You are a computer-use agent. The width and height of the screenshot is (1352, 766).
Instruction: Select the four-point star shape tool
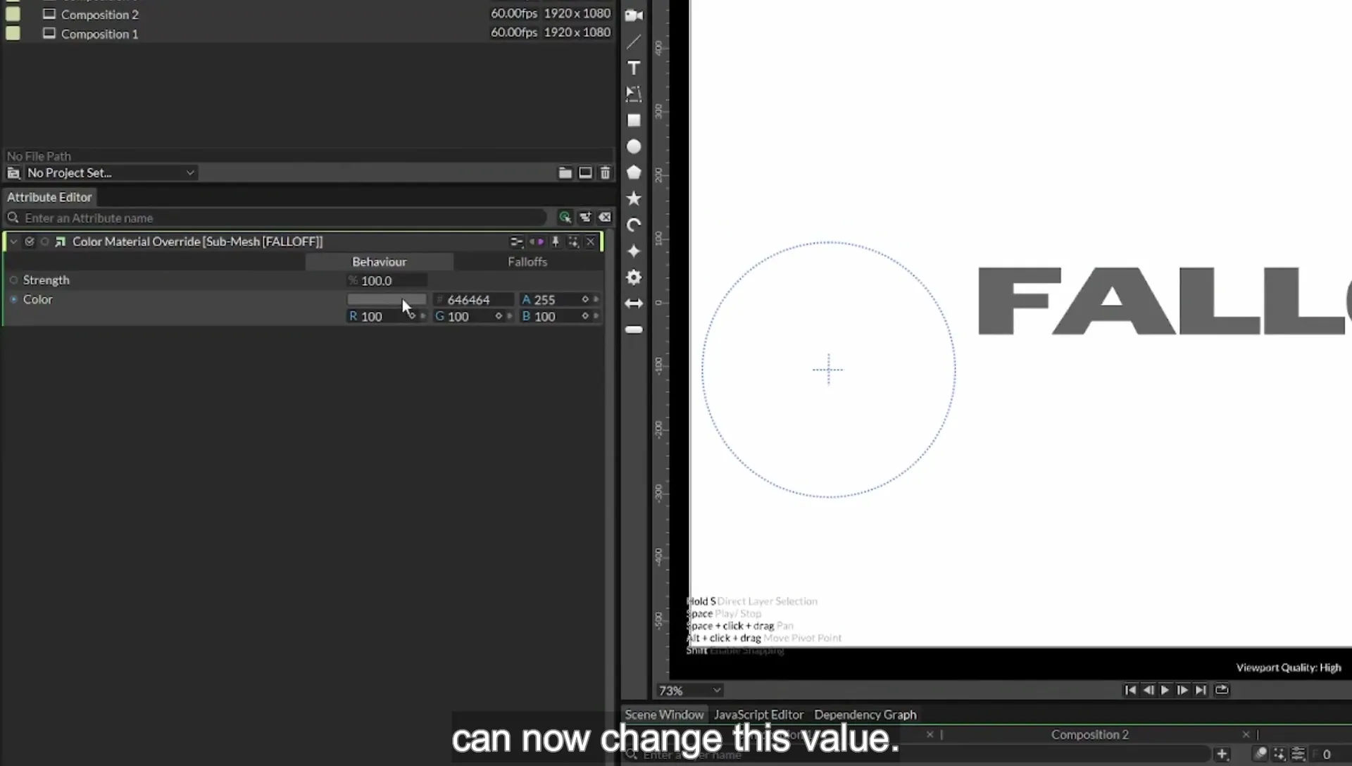[x=634, y=251]
